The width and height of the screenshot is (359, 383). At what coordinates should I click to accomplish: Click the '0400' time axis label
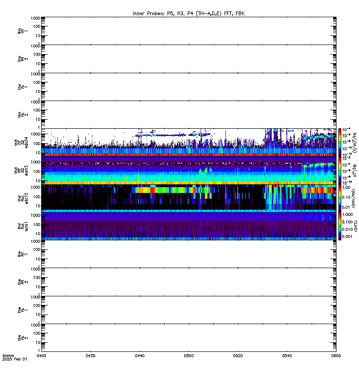click(x=42, y=356)
